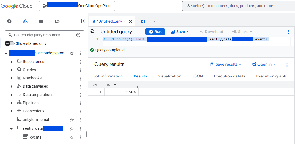Collapse the onecloudopsprod project tree
The width and height of the screenshot is (295, 144).
pos(6,54)
